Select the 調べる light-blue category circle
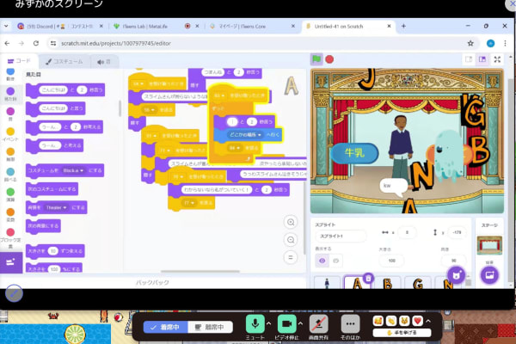516x344 pixels. click(x=10, y=172)
